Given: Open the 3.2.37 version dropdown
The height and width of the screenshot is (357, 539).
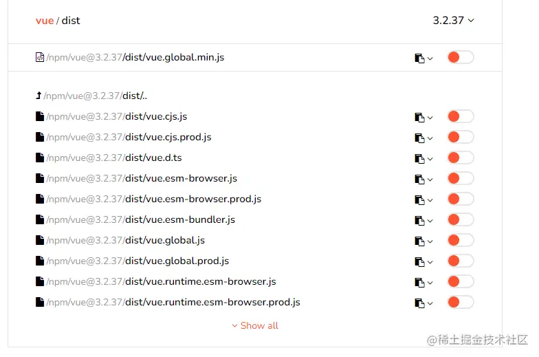Looking at the screenshot, I should [x=454, y=21].
